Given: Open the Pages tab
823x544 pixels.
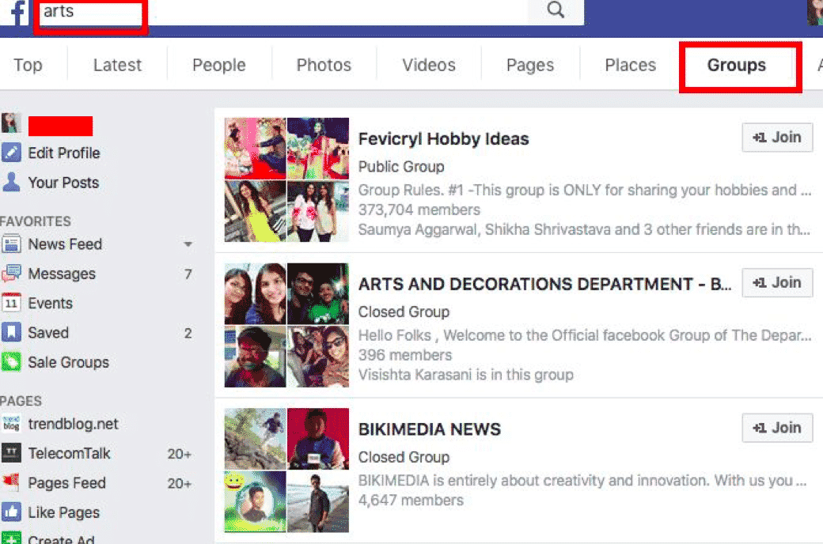Looking at the screenshot, I should coord(530,65).
